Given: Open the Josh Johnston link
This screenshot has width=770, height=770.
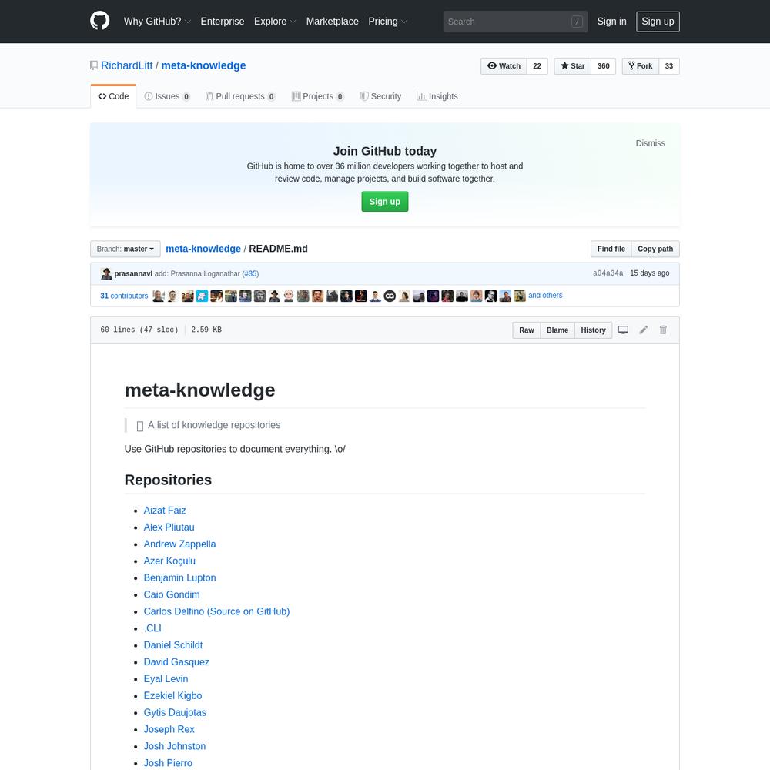Looking at the screenshot, I should tap(174, 746).
